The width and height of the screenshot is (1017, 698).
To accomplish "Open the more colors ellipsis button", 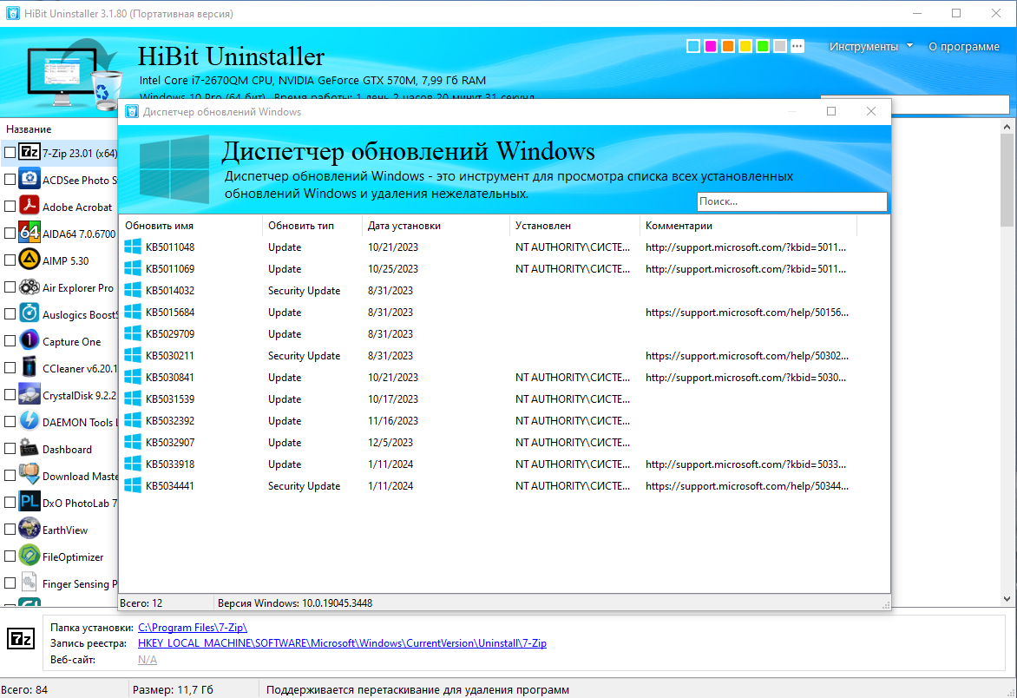I will 797,45.
